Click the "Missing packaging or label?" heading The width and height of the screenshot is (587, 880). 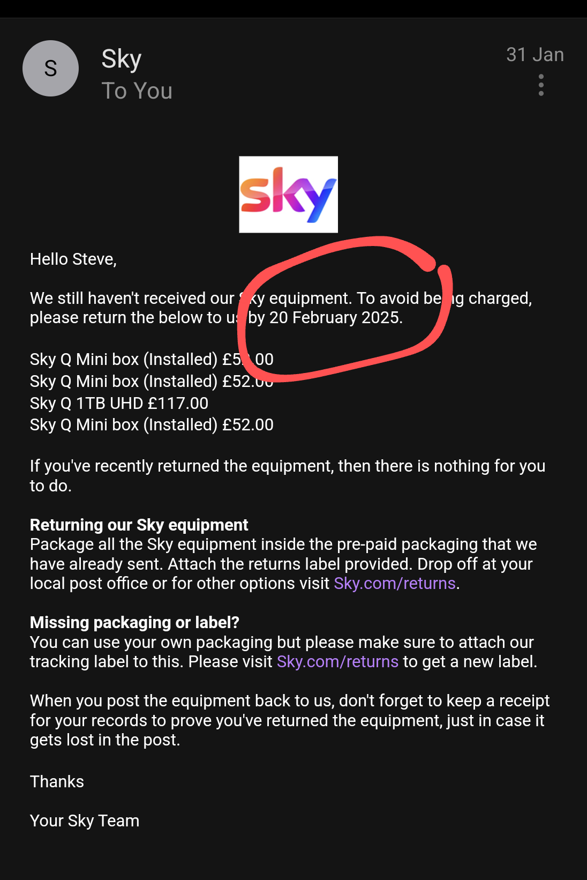point(134,622)
